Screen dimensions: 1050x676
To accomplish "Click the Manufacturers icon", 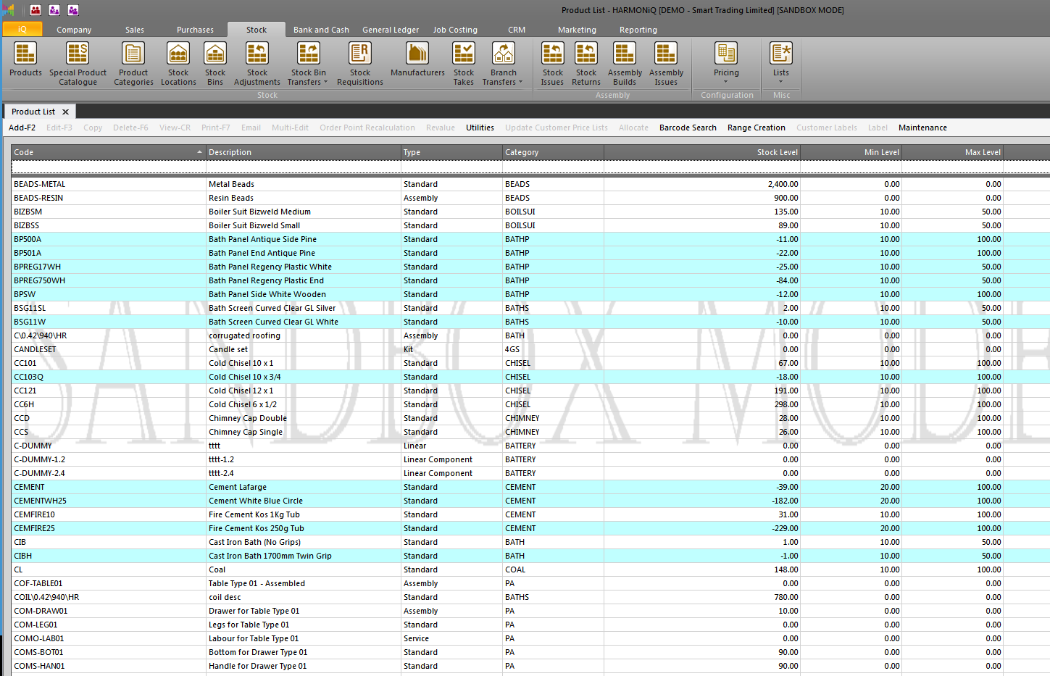I will click(417, 63).
